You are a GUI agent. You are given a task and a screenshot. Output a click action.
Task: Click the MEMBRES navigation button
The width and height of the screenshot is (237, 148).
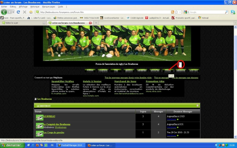pyautogui.click(x=142, y=70)
